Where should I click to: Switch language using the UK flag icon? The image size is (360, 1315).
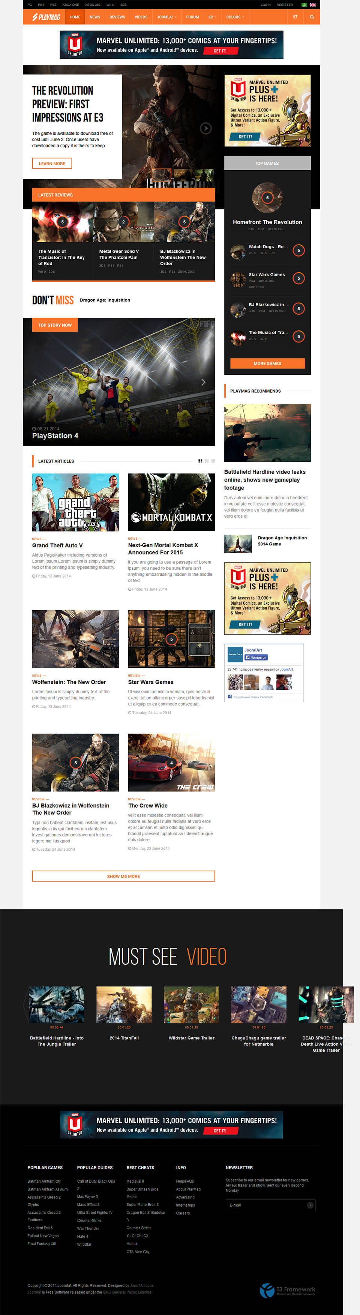(x=312, y=5)
